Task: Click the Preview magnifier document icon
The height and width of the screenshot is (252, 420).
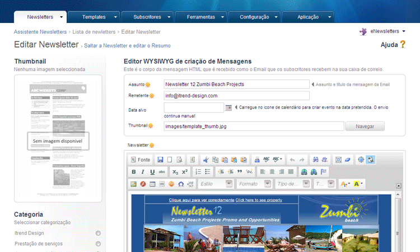Action: tap(179, 160)
